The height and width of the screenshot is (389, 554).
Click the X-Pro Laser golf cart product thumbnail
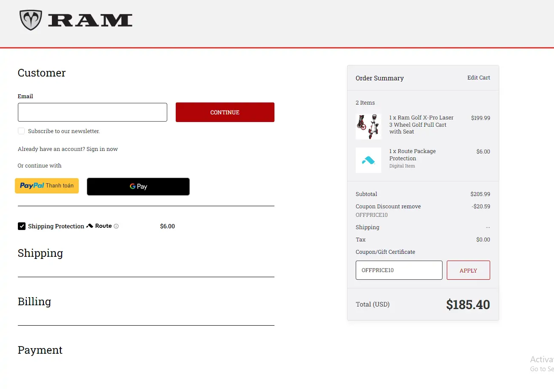[368, 126]
